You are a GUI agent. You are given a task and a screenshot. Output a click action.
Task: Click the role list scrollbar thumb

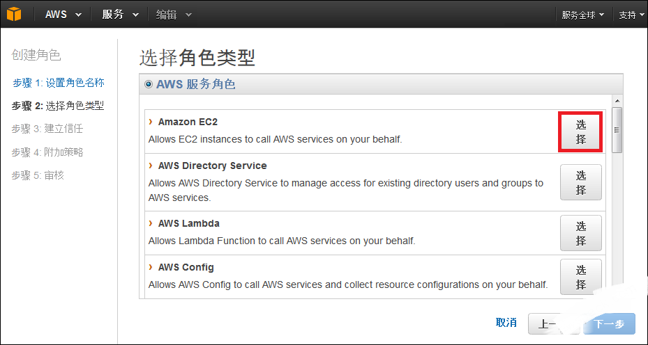(x=617, y=130)
